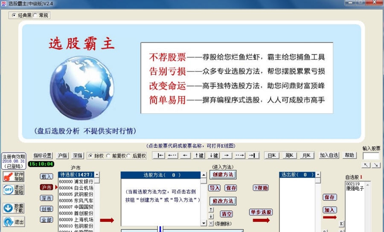Image resolution: width=384 pixels, height=232 pixels.
Task: Switch to 周K weekly chart
Action: 289,155
